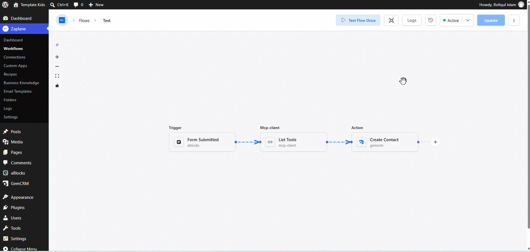Expand the dropdown chevron next to Active
Image resolution: width=530 pixels, height=252 pixels.
click(468, 20)
